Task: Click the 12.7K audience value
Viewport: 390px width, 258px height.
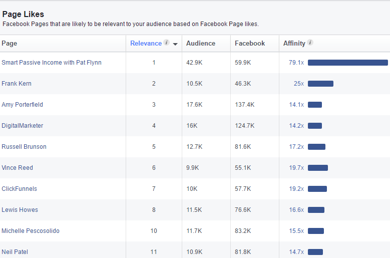Action: coord(194,147)
